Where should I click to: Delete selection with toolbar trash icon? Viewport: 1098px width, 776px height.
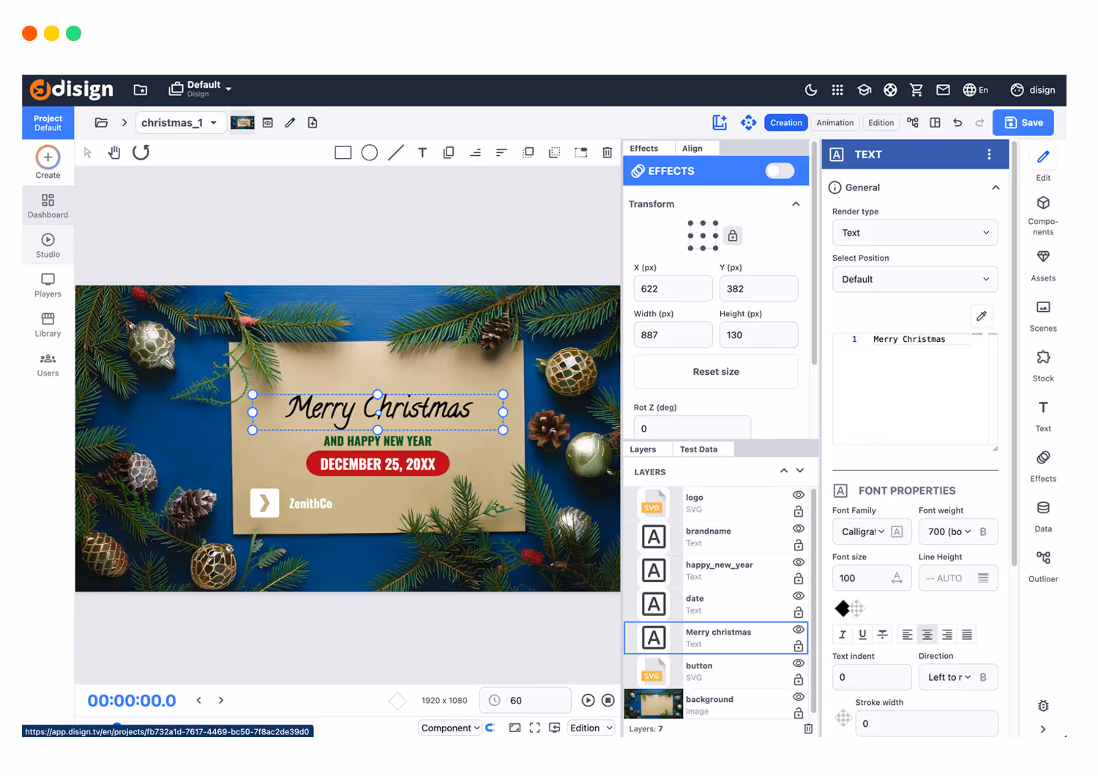tap(607, 152)
